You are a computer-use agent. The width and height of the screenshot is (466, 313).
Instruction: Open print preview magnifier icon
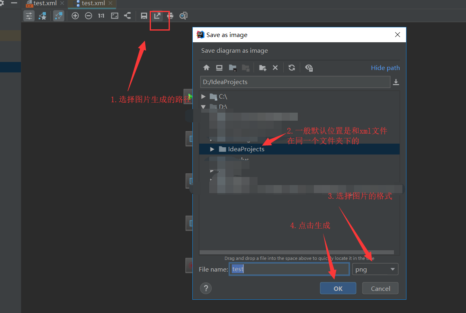click(x=184, y=16)
